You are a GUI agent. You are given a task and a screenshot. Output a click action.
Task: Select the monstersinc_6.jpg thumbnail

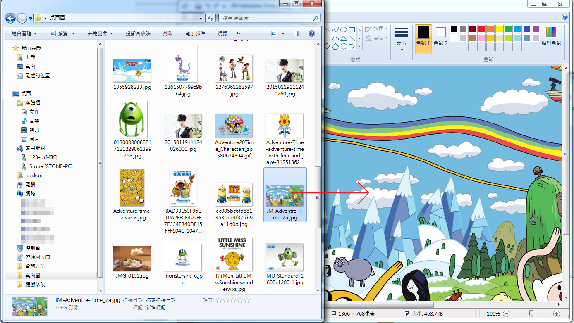coord(183,257)
